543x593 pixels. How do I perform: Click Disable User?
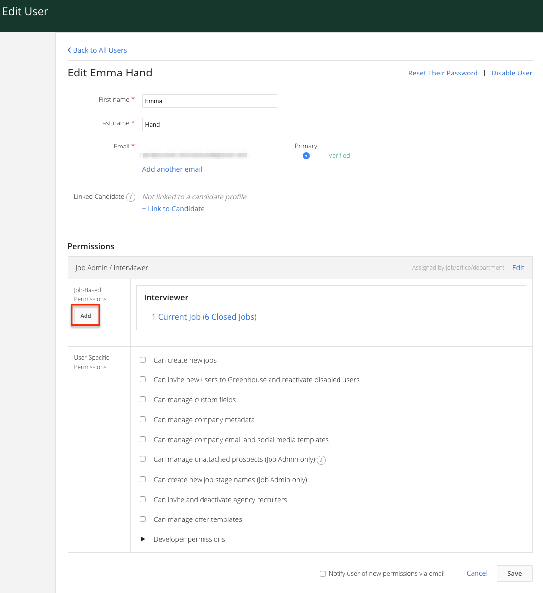[511, 73]
